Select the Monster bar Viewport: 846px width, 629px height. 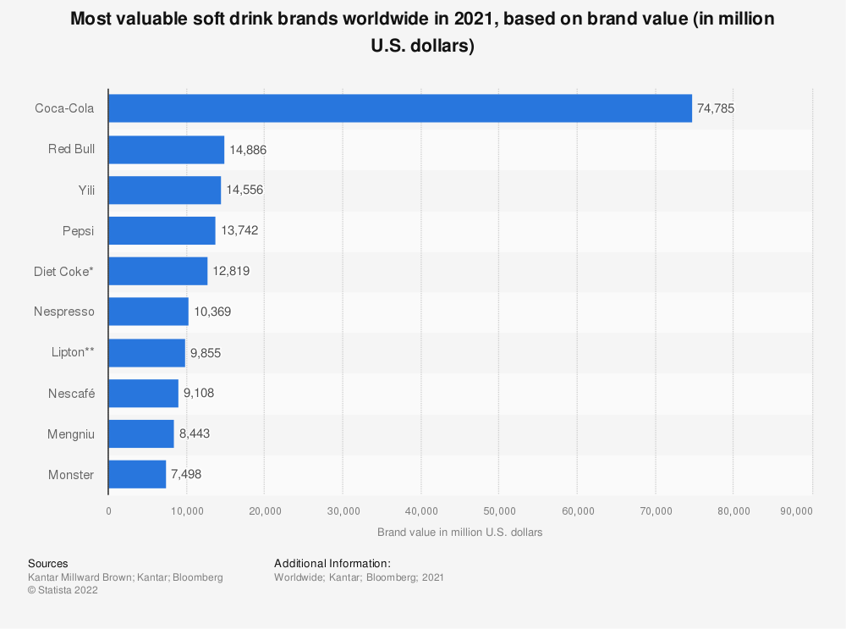pos(137,474)
